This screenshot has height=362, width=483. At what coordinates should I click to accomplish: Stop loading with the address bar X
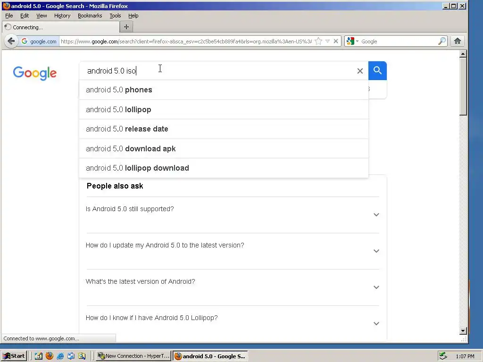pyautogui.click(x=336, y=41)
